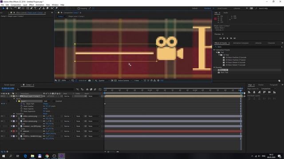Screen dimensions: 284x159
Task: Hide first video-camera.png layer with eye icon
Action: tap(2, 116)
